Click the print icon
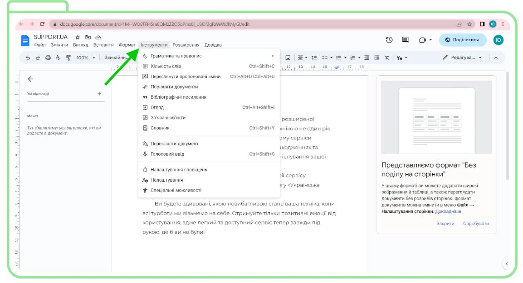This screenshot has width=523, height=283. click(48, 58)
